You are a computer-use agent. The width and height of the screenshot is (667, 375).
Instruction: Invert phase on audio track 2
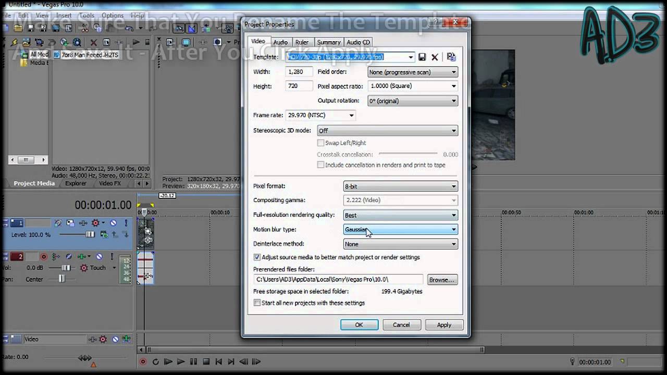tap(69, 257)
